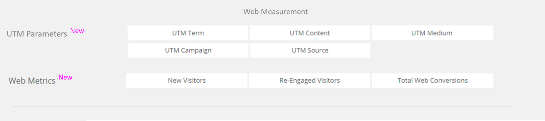Click the Web Measurement section heading
Viewport: 545px width, 121px height.
click(x=275, y=12)
